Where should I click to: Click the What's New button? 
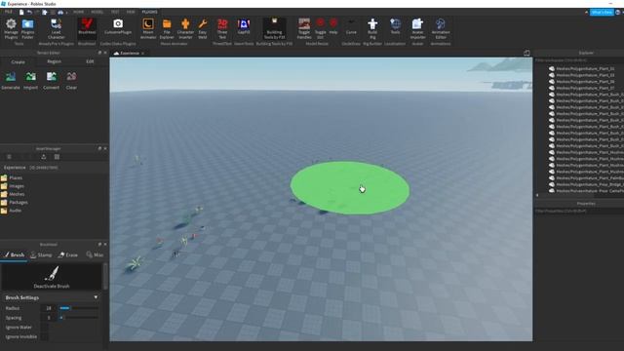(x=602, y=13)
